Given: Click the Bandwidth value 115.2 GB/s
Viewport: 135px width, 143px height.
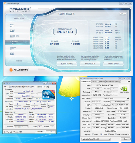Looking at the screenshot, I should point(122,118).
